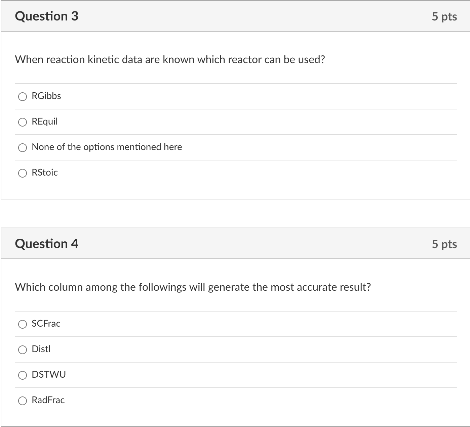Pick 'None of the options mentioned here' radio
The image size is (470, 427).
coord(23,148)
